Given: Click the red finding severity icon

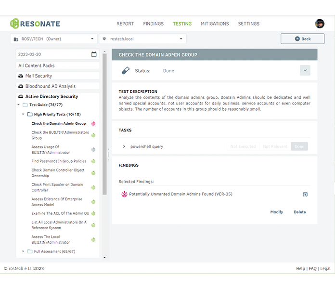Looking at the screenshot, I should click(x=124, y=194).
